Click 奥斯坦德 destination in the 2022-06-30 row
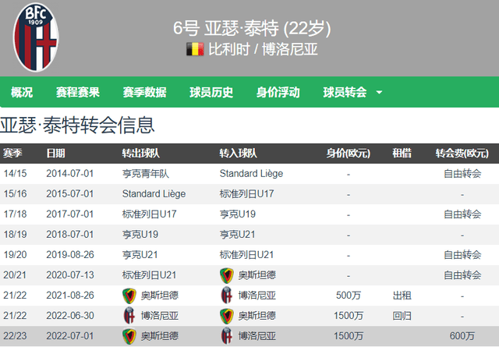This screenshot has height=347, width=499. [257, 316]
